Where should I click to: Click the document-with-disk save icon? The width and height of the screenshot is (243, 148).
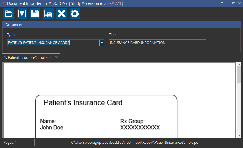point(48,14)
